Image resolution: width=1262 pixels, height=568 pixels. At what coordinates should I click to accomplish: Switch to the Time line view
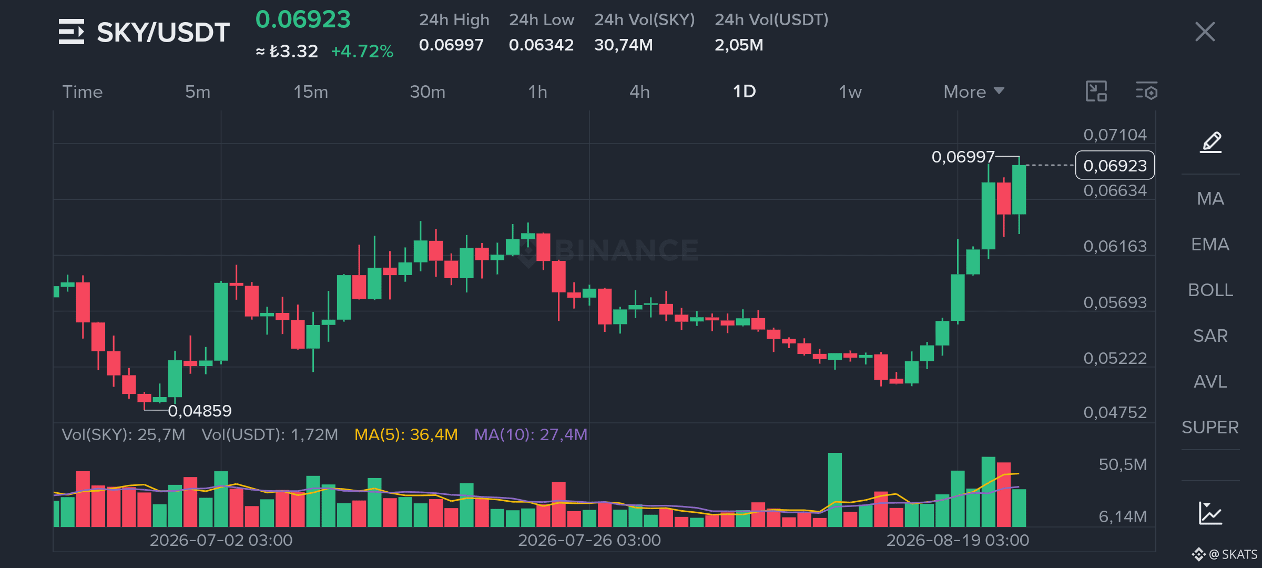[83, 92]
